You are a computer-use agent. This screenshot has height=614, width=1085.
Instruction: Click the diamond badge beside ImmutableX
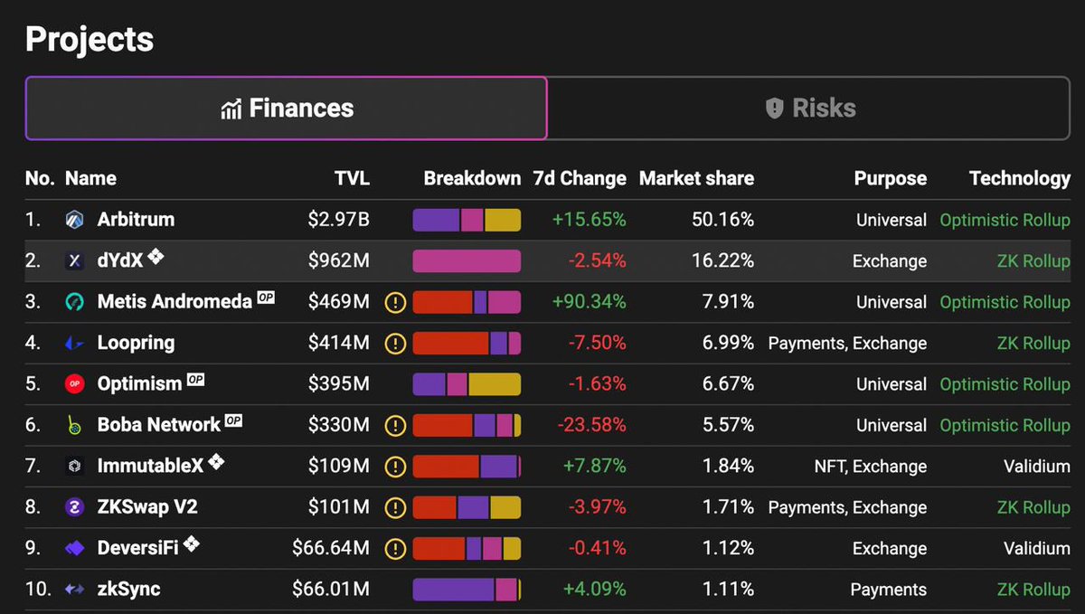(x=216, y=462)
